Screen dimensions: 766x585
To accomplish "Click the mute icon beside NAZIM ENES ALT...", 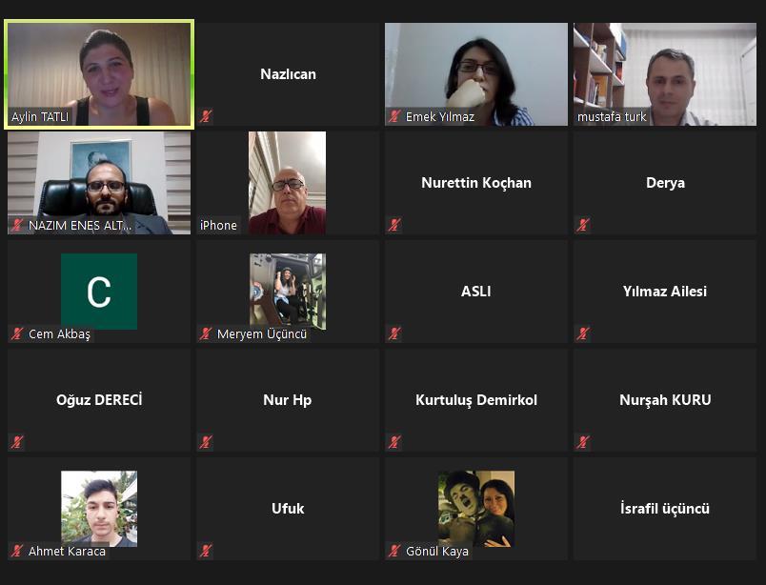I will pyautogui.click(x=17, y=225).
